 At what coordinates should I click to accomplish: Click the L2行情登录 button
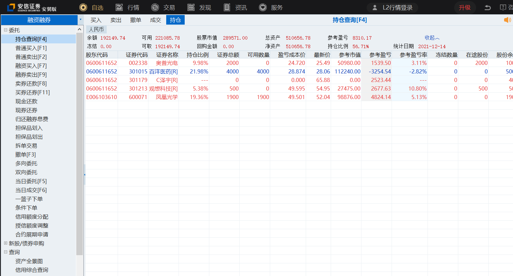click(x=393, y=8)
